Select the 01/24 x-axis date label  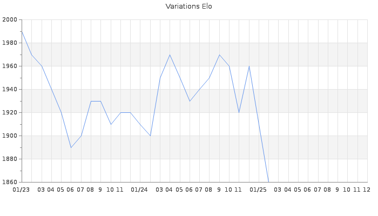(x=140, y=190)
